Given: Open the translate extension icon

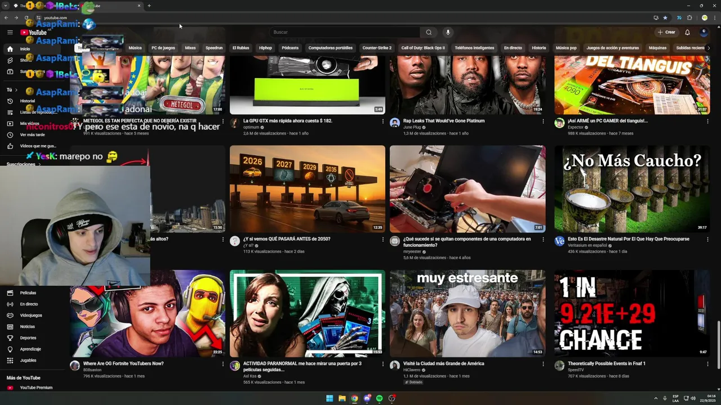Looking at the screenshot, I should [x=679, y=17].
